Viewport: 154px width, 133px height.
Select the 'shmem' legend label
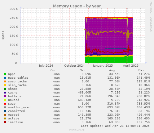[13, 89]
